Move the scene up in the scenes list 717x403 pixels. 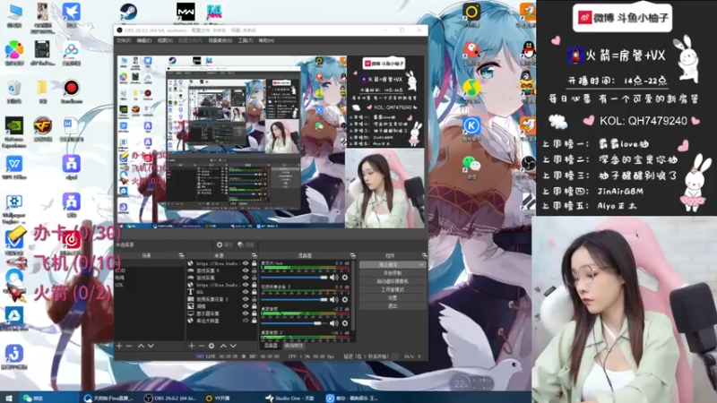(141, 346)
